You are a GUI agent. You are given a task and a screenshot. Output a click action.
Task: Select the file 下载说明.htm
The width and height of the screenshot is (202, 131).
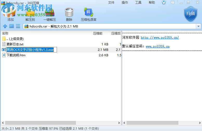point(61,55)
